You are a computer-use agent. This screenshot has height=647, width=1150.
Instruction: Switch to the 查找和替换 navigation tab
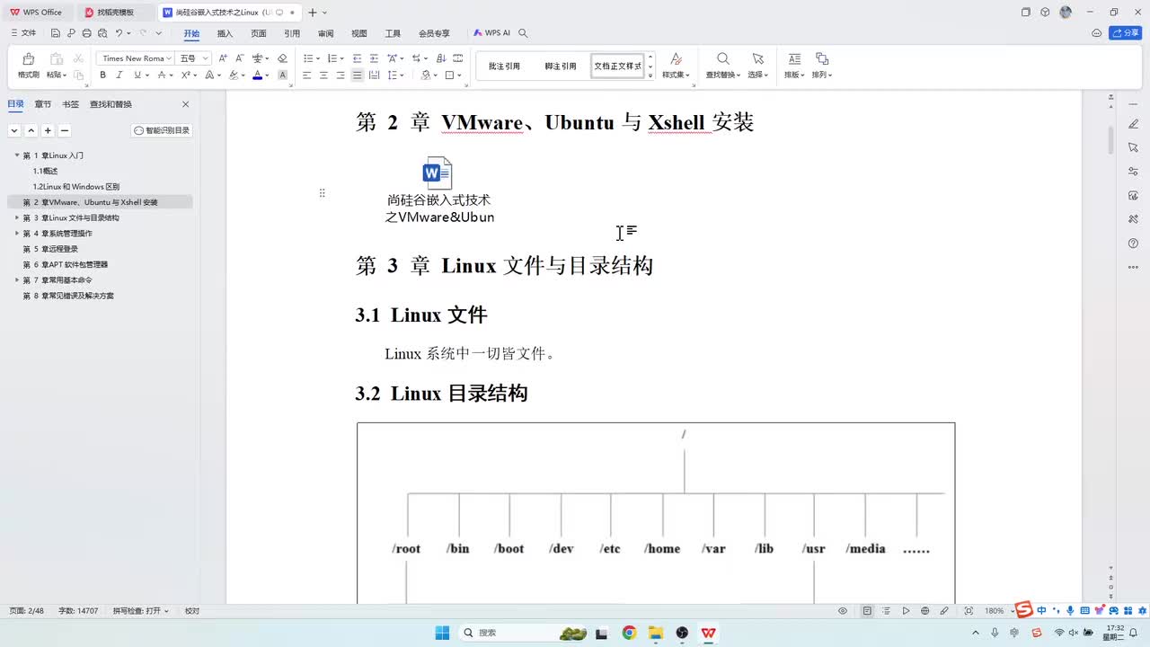pos(111,104)
